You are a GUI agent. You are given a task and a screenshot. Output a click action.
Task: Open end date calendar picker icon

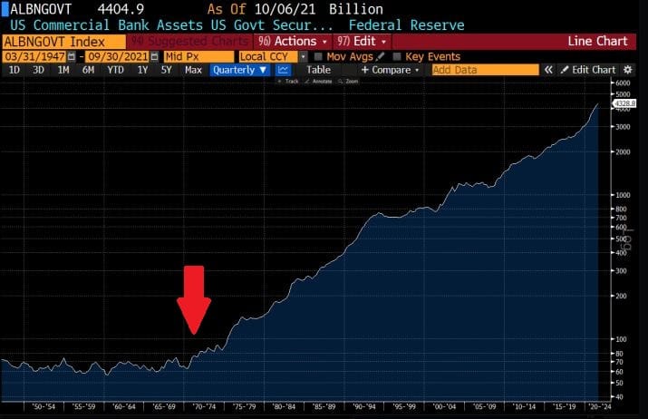pos(154,56)
